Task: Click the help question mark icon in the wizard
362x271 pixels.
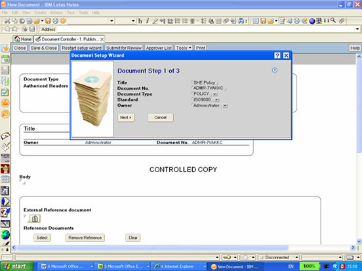Action: click(275, 70)
